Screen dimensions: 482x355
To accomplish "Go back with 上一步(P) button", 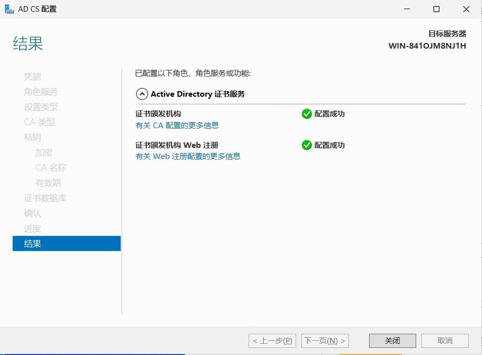I will (x=272, y=340).
